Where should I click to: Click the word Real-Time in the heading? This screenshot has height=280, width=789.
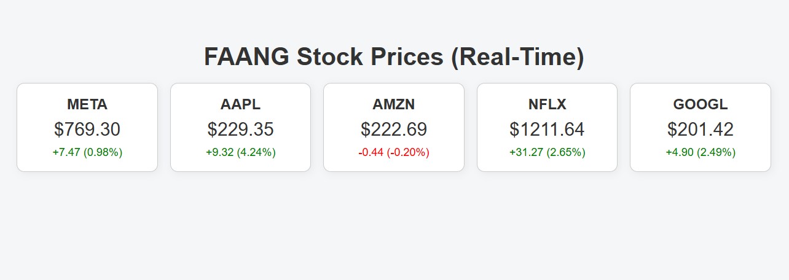click(517, 57)
